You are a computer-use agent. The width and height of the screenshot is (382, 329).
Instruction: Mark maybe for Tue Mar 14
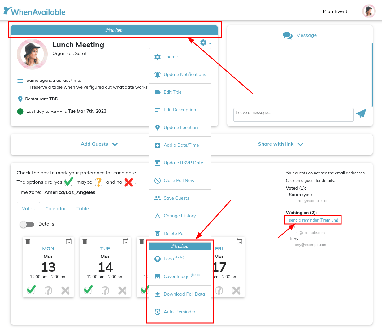coord(105,290)
